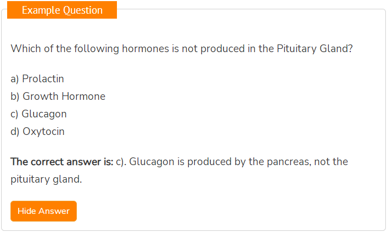Click "Gland?" at the end of the question
This screenshot has height=232, width=387.
[336, 49]
